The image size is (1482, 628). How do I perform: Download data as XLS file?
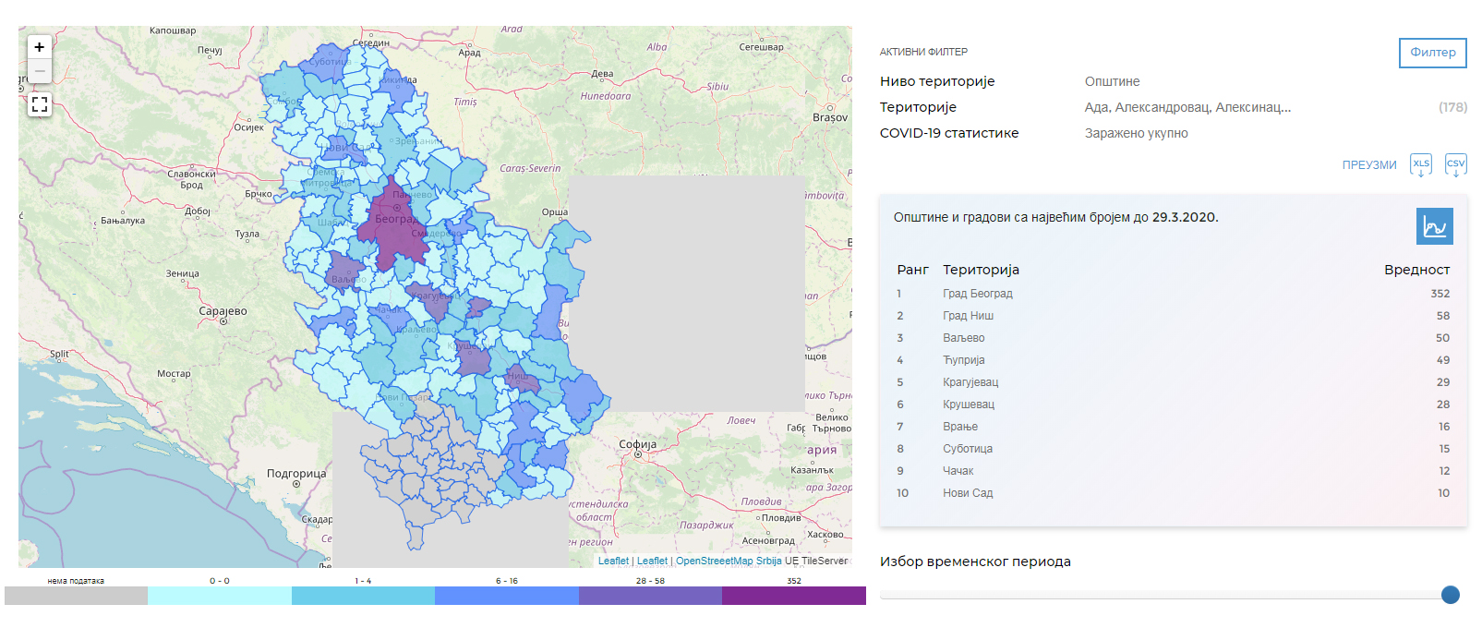(x=1421, y=165)
